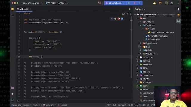Open the warnings count indicator in editor
Image resolution: width=191 pixels, height=107 pixels.
(123, 14)
